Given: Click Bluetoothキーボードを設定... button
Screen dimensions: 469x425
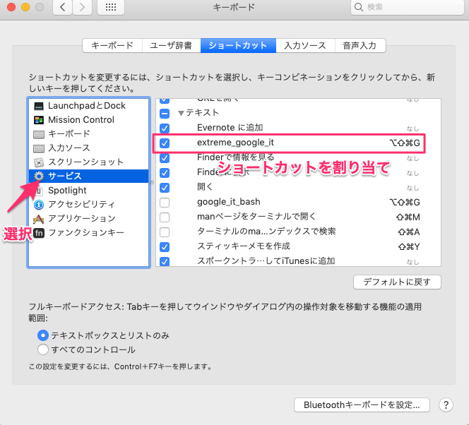Looking at the screenshot, I should [x=362, y=405].
